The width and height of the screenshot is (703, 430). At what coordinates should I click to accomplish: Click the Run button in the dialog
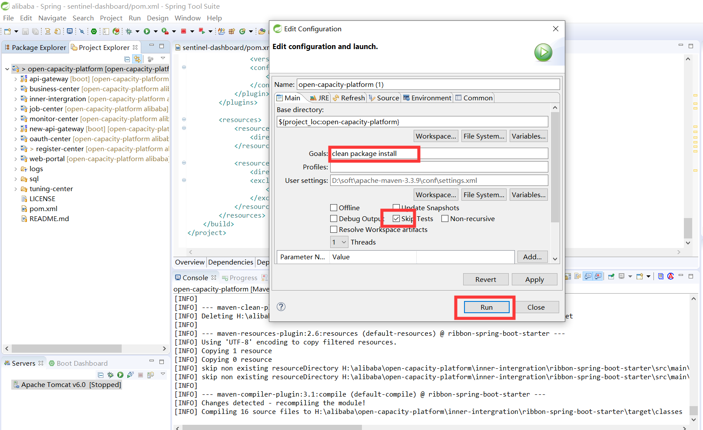click(487, 307)
